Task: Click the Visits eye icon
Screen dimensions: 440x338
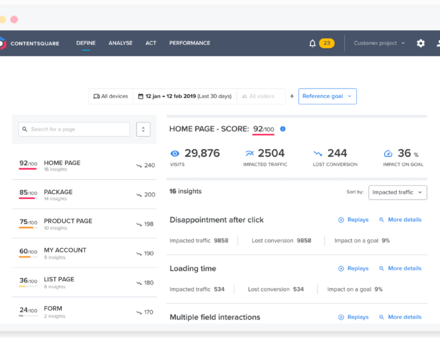Action: click(175, 153)
